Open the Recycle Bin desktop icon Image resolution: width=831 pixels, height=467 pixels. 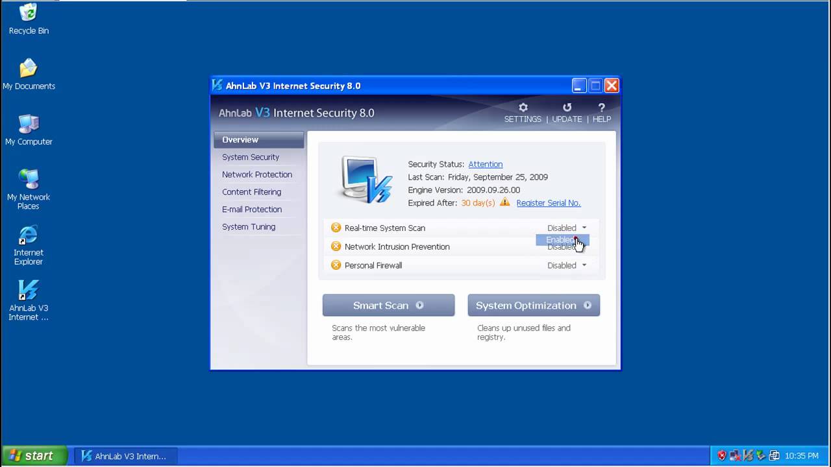point(29,19)
